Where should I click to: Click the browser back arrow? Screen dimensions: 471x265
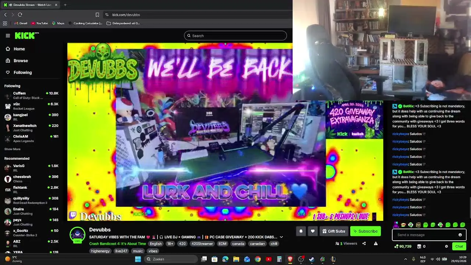[5, 15]
